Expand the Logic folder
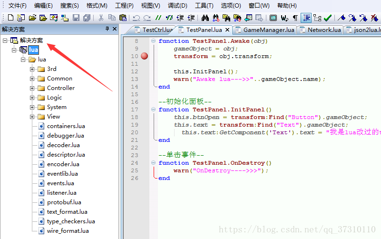The width and height of the screenshot is (381, 239). [x=32, y=98]
